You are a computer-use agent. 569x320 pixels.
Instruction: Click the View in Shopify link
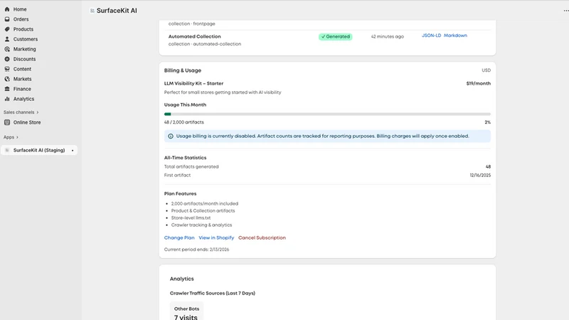(216, 238)
